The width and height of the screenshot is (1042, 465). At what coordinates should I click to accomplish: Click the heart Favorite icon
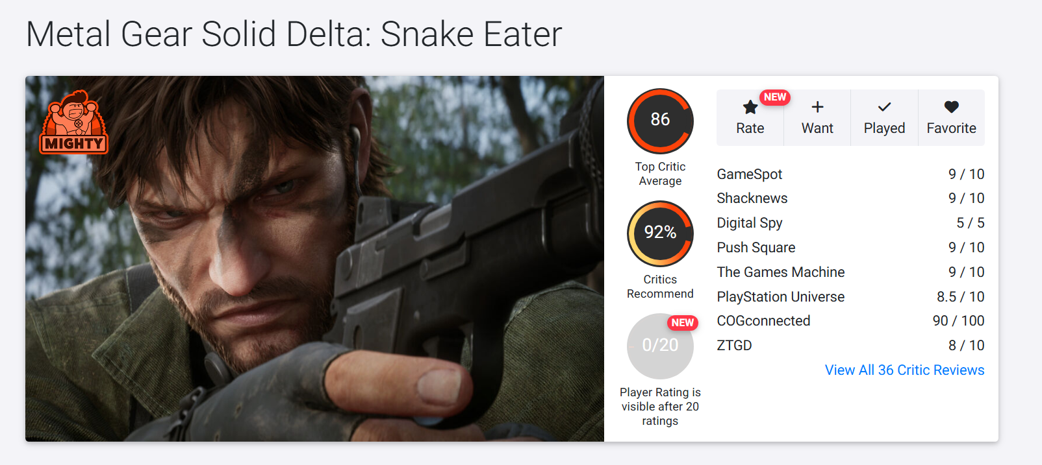pyautogui.click(x=951, y=107)
